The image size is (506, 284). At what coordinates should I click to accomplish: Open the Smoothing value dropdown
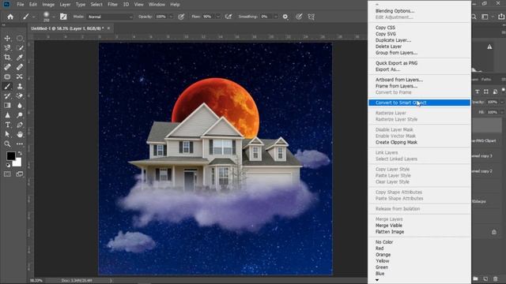pos(276,17)
